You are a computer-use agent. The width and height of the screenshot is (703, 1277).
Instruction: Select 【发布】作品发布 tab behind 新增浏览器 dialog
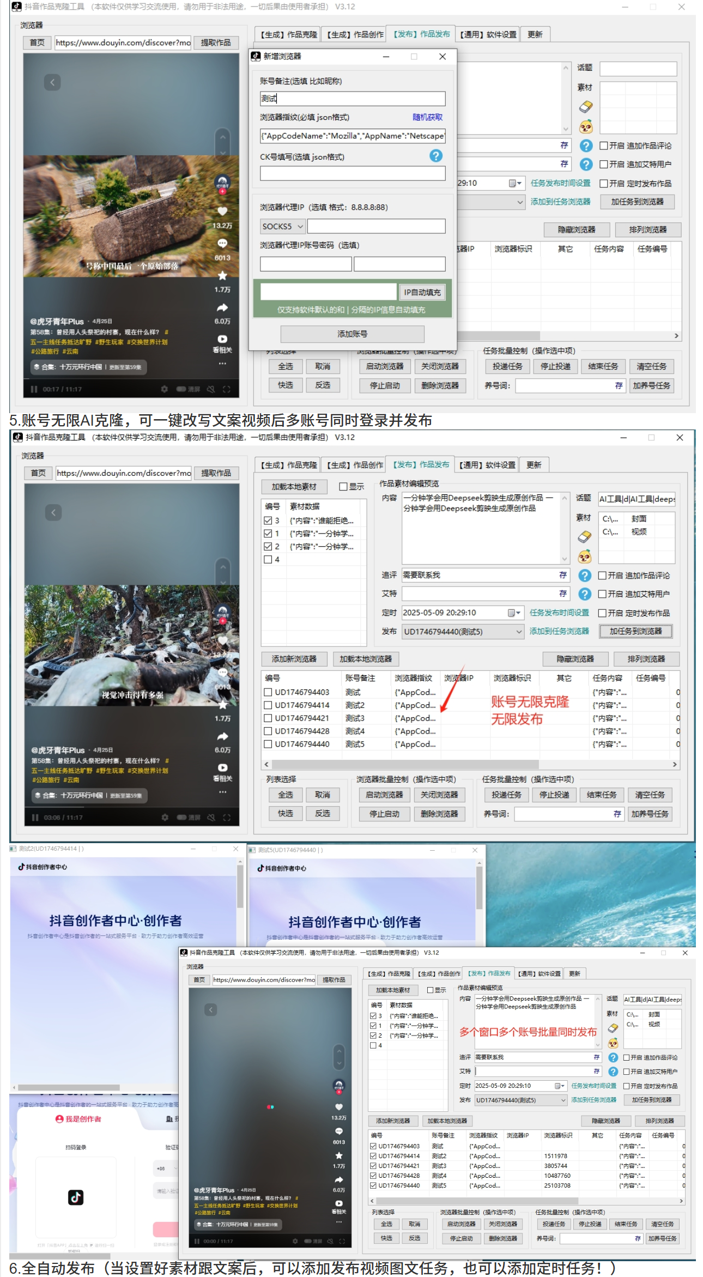pos(421,34)
